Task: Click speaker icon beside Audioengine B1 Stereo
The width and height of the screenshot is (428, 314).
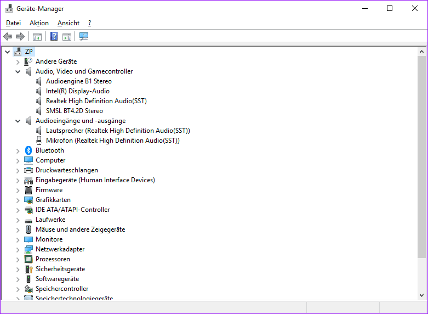Action: pos(39,81)
